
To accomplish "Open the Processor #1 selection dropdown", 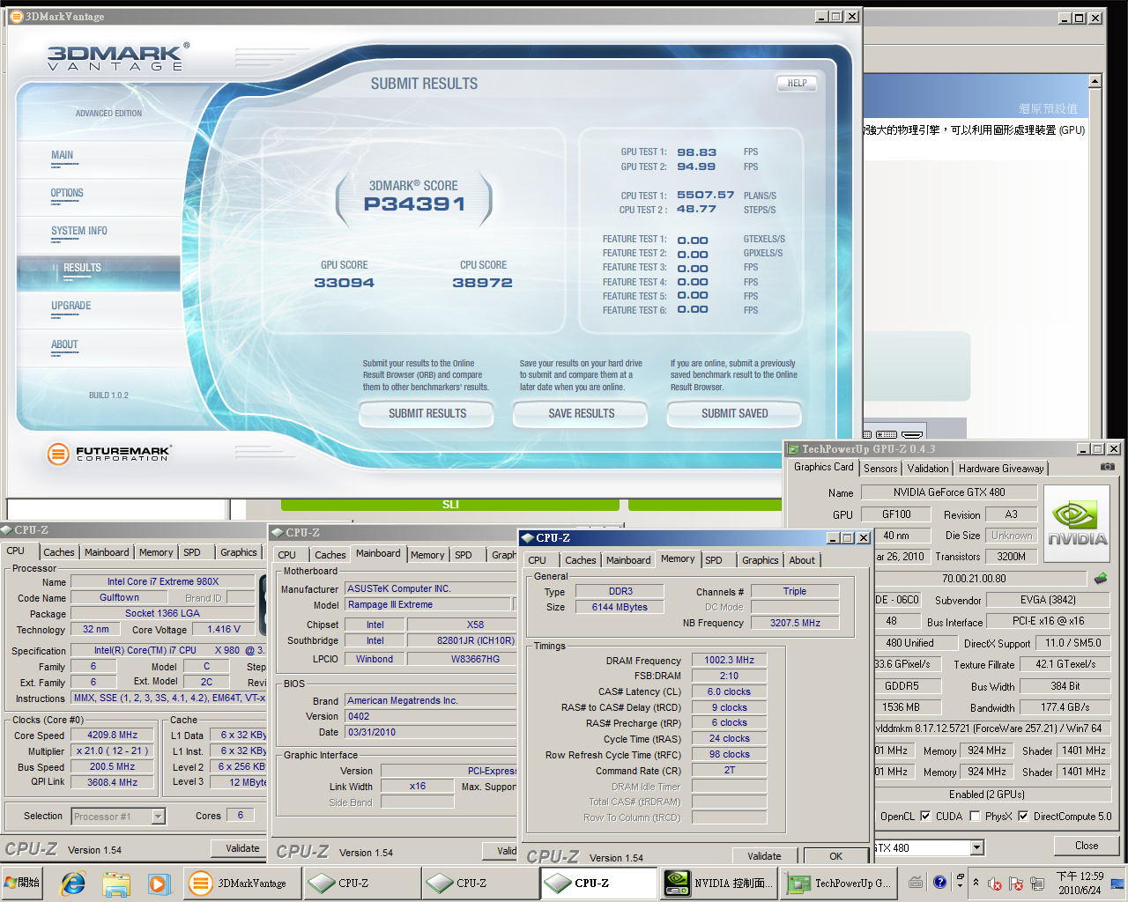I will pyautogui.click(x=159, y=817).
